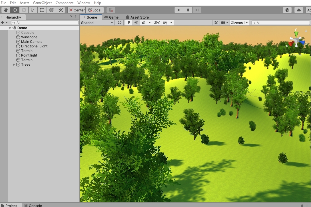Open custom editor tools

(x=61, y=10)
